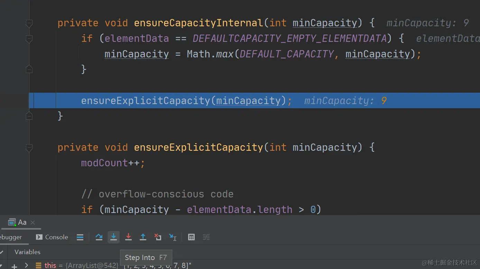Select the Step Into debugger icon

tap(114, 237)
